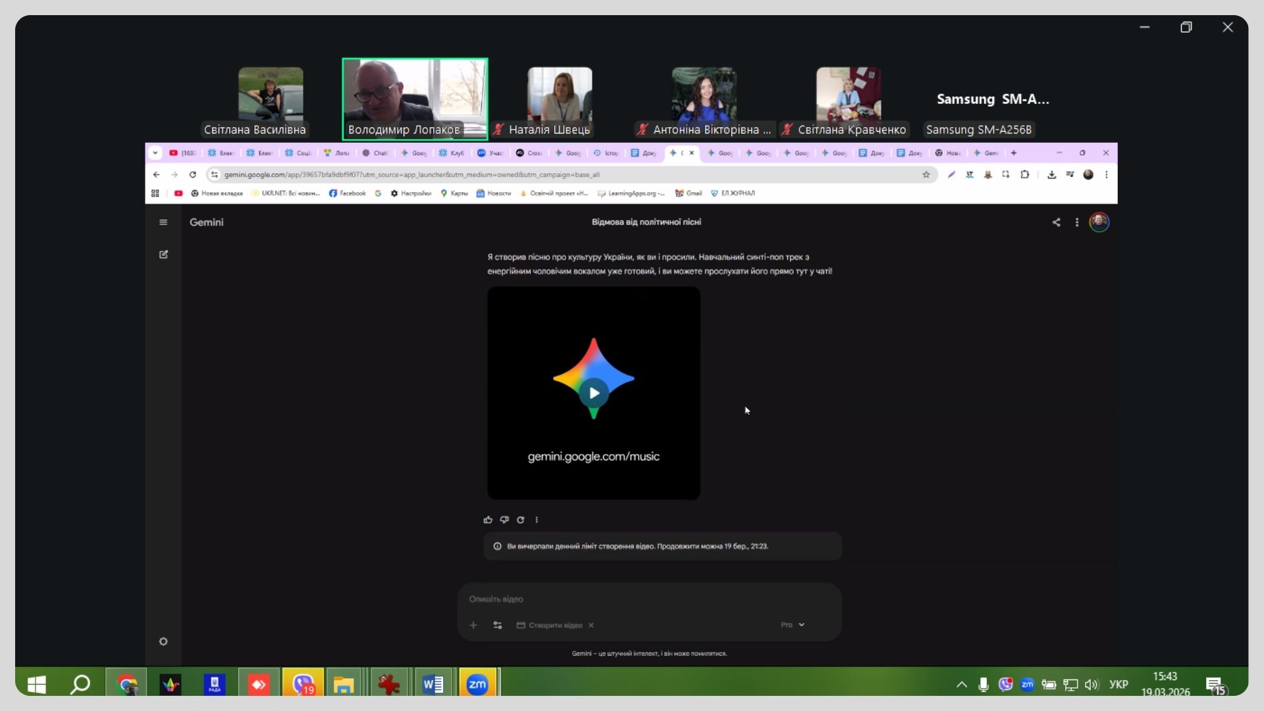This screenshot has height=711, width=1264.
Task: Select Володимир Лопаков video thumbnail
Action: tap(415, 97)
